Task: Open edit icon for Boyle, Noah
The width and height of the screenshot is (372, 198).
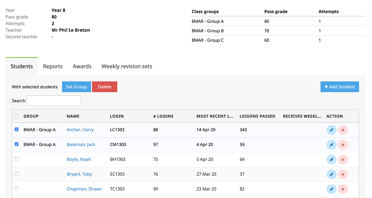Action: pos(332,159)
